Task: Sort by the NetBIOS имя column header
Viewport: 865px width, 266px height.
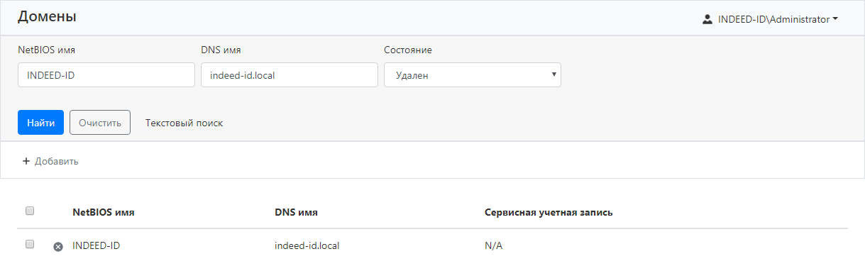Action: 104,212
